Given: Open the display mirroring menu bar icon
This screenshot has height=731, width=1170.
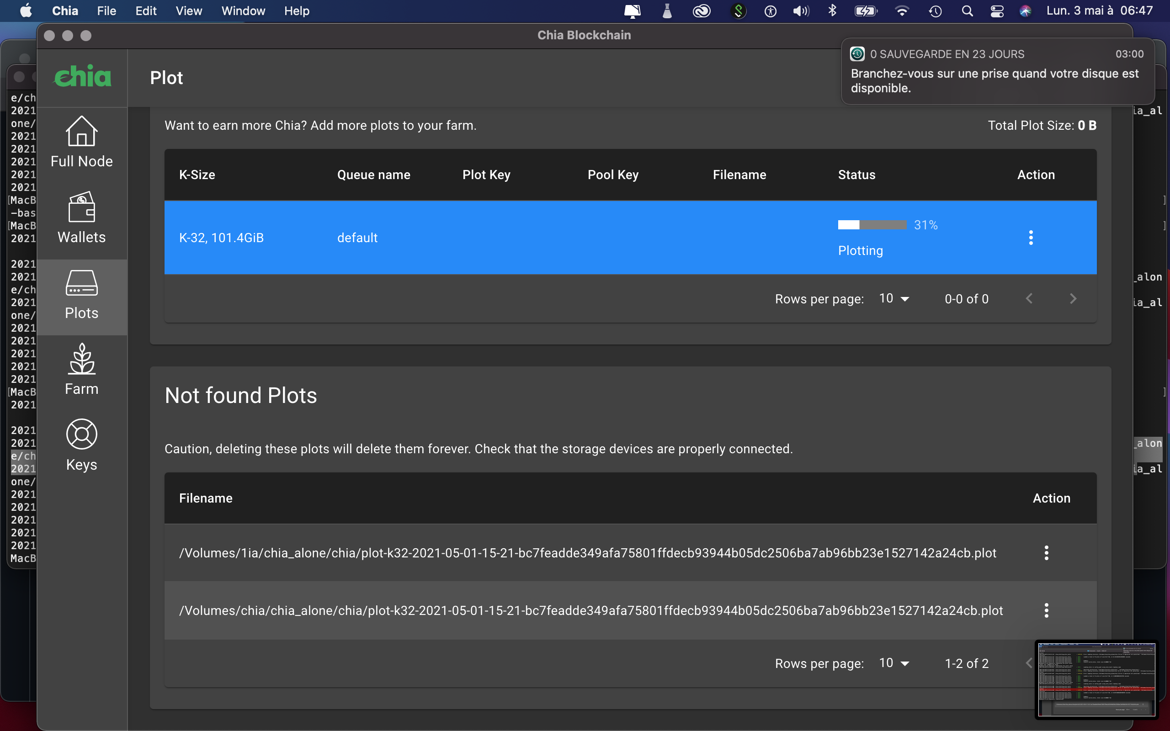Looking at the screenshot, I should (x=632, y=11).
